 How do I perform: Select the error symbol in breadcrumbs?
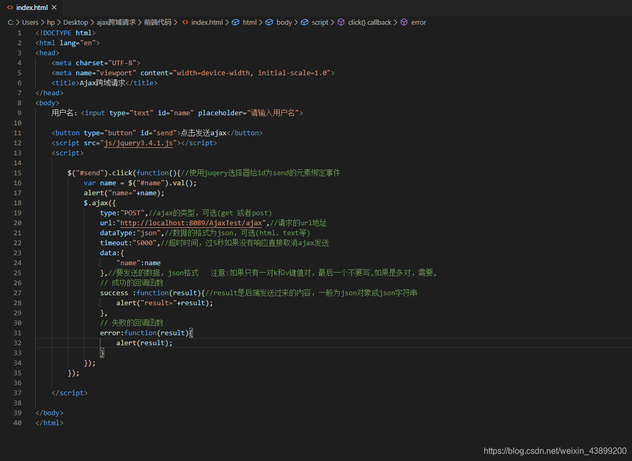(413, 22)
